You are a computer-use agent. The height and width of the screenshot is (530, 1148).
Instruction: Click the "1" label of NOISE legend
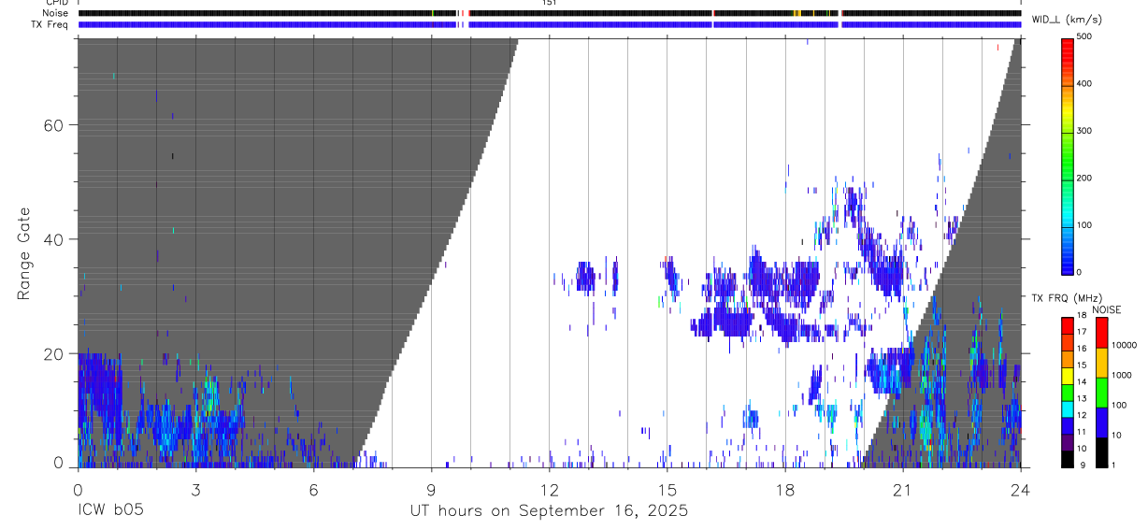click(1113, 465)
